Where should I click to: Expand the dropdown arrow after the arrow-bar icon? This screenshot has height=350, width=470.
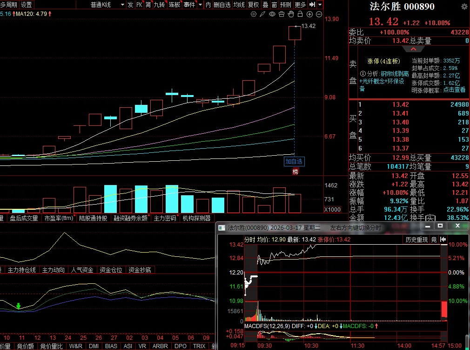click(x=320, y=5)
